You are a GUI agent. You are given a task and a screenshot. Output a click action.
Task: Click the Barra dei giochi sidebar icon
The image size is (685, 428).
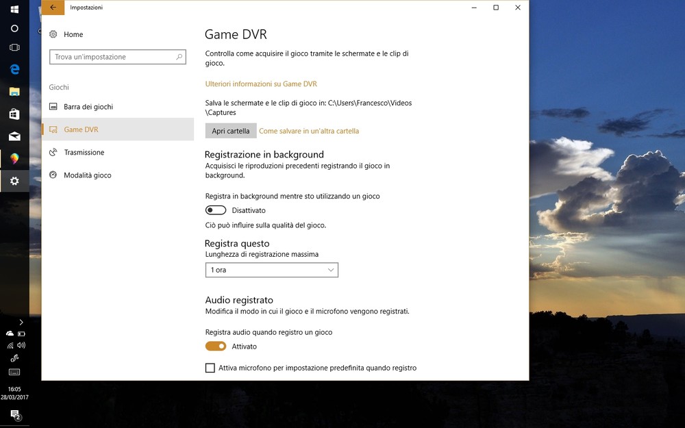53,107
